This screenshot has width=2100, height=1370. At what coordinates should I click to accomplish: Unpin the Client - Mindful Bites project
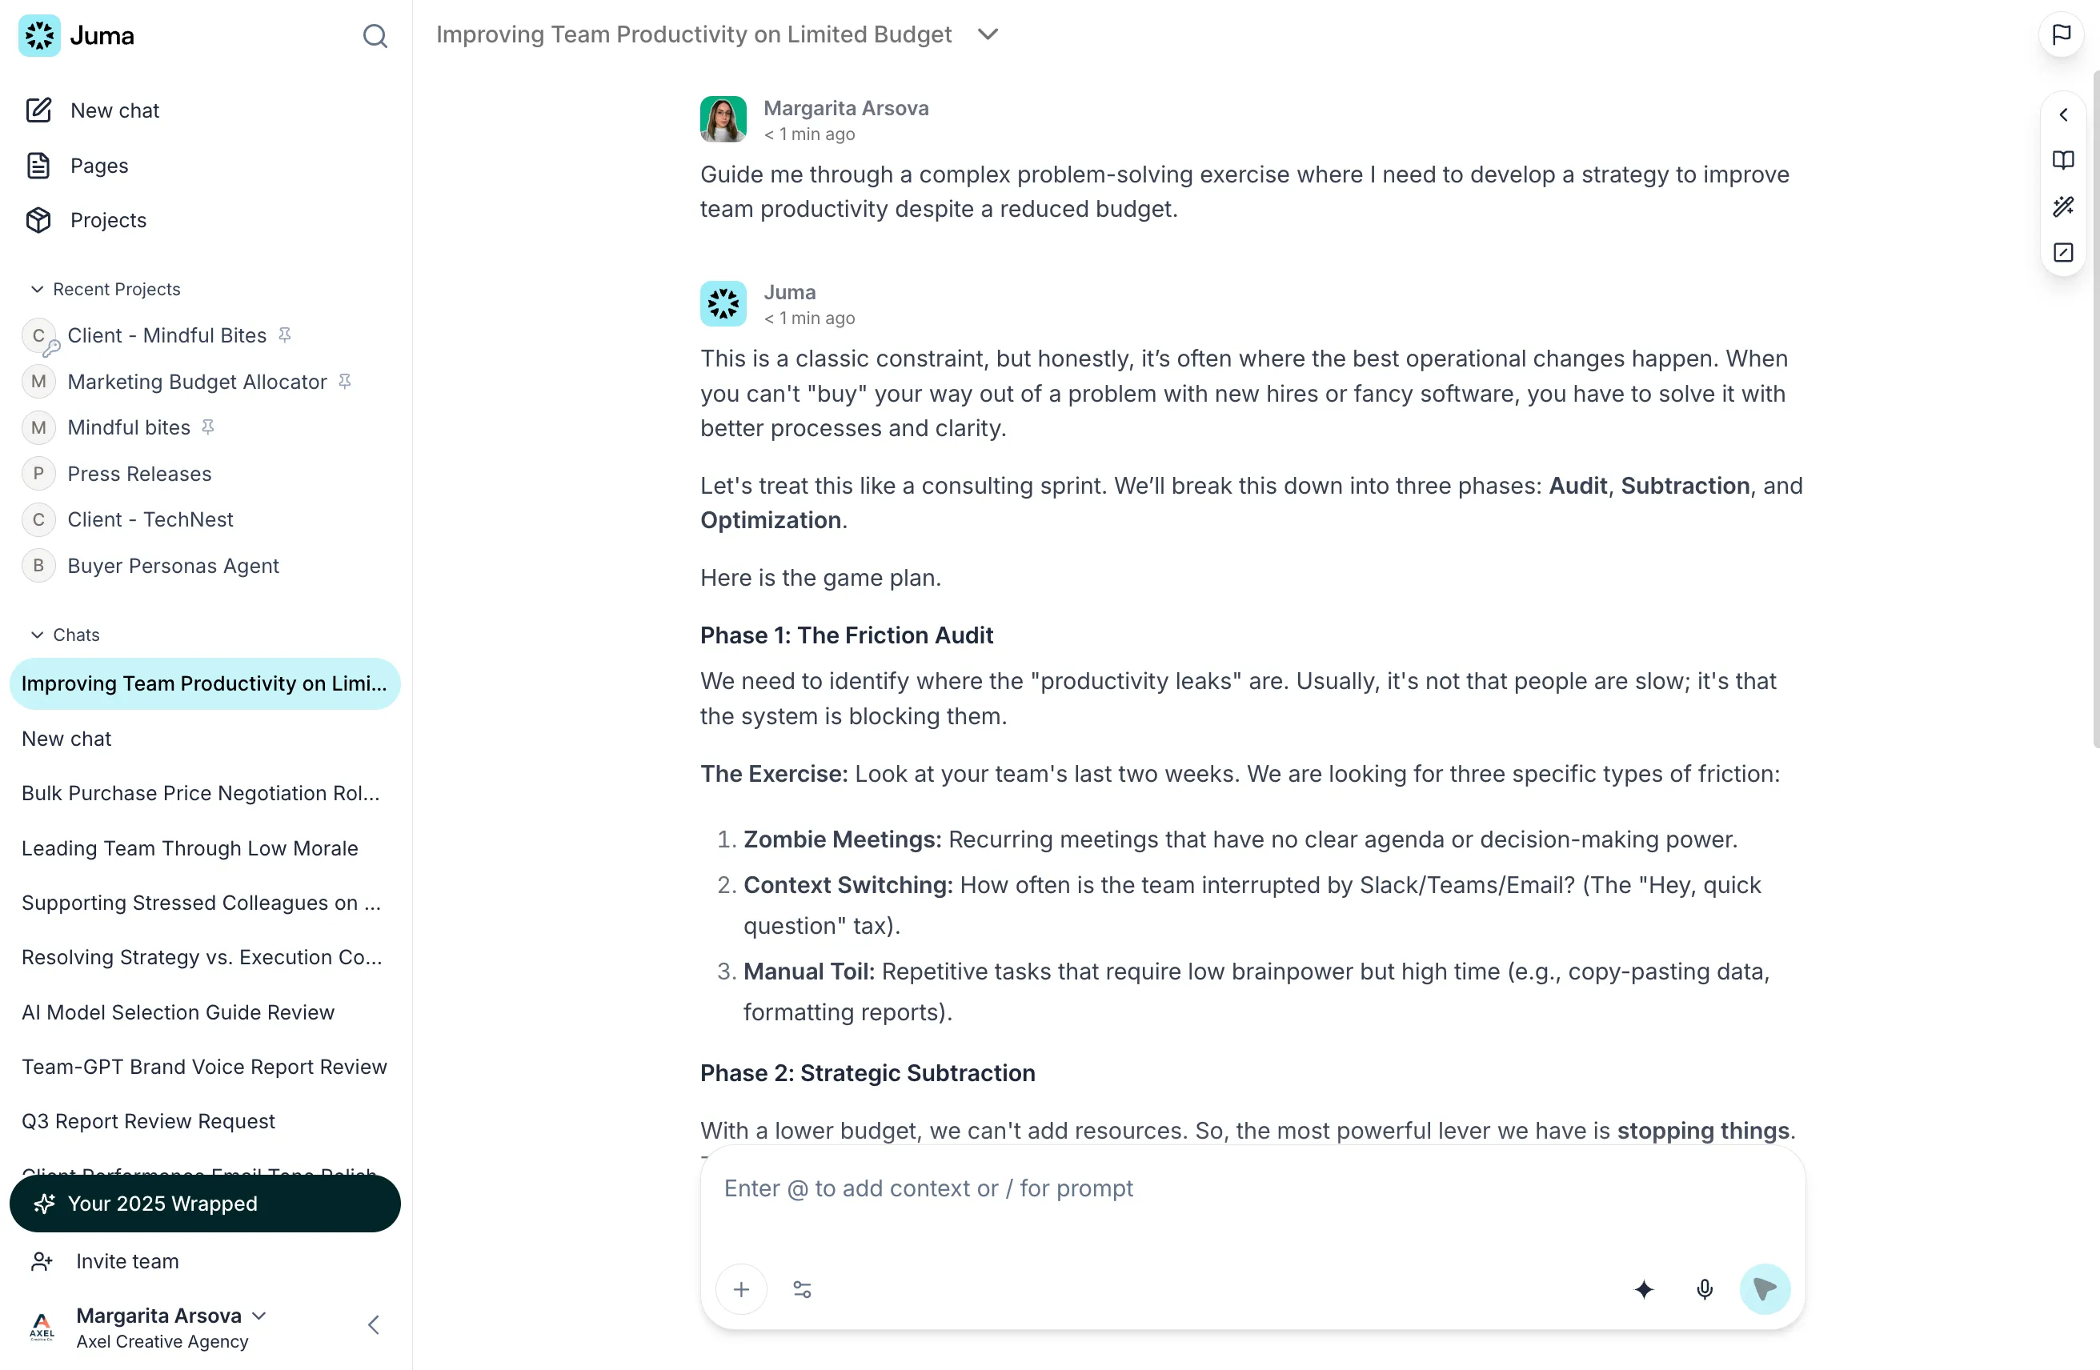pos(284,335)
